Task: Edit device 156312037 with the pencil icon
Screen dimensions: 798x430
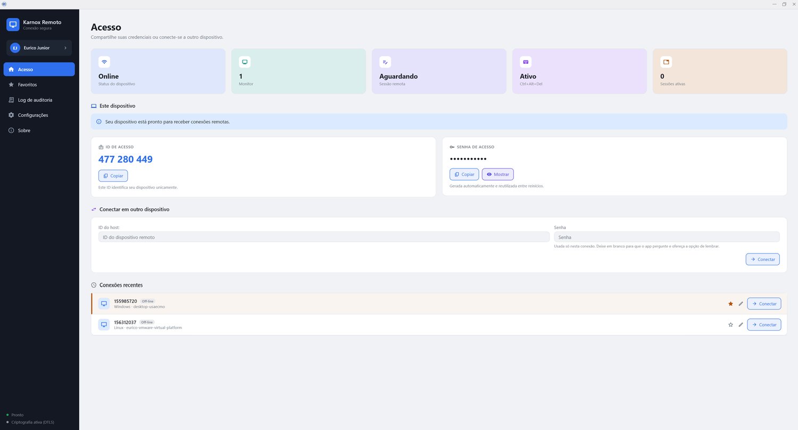Action: 741,325
